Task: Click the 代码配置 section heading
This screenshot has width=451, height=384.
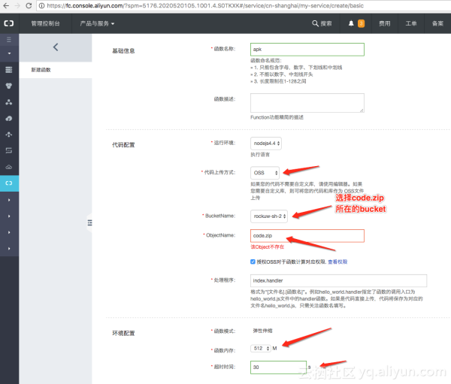Action: (123, 145)
